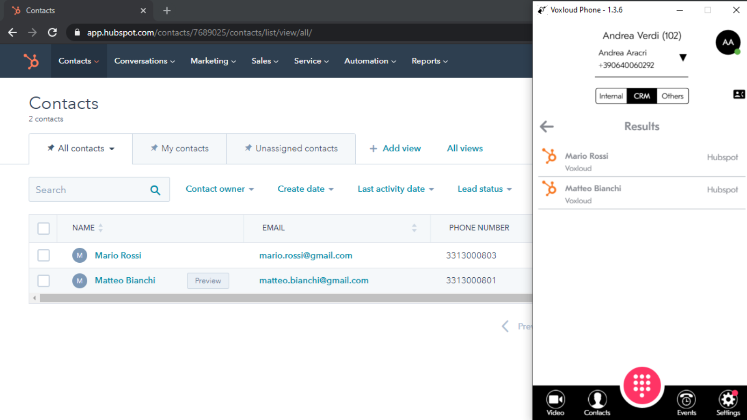Screen dimensions: 747x420
Task: Click the HubSpot sprocket logo
Action: tap(31, 61)
